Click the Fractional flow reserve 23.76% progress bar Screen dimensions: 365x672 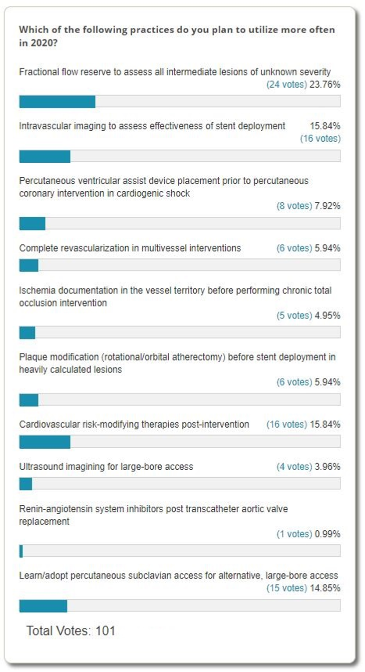(x=179, y=101)
